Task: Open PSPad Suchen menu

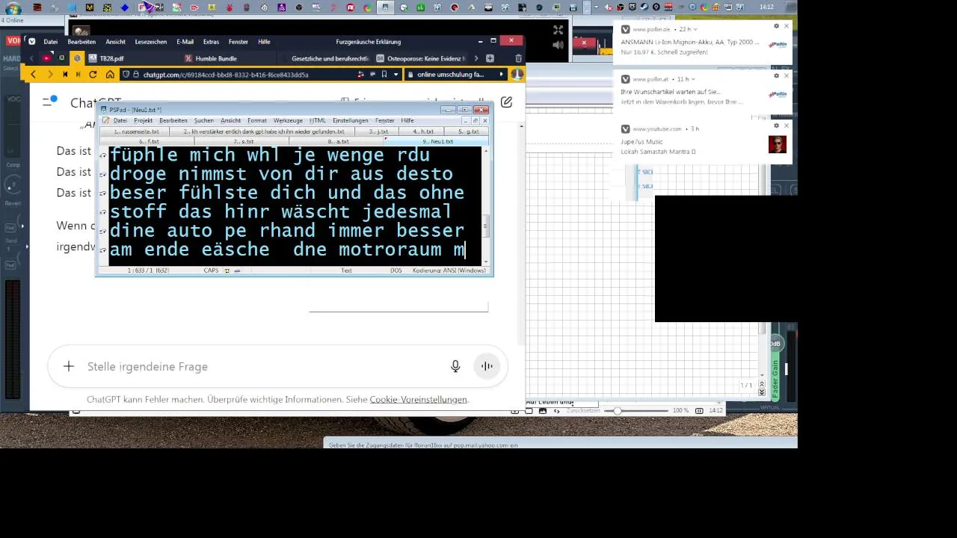Action: [203, 120]
